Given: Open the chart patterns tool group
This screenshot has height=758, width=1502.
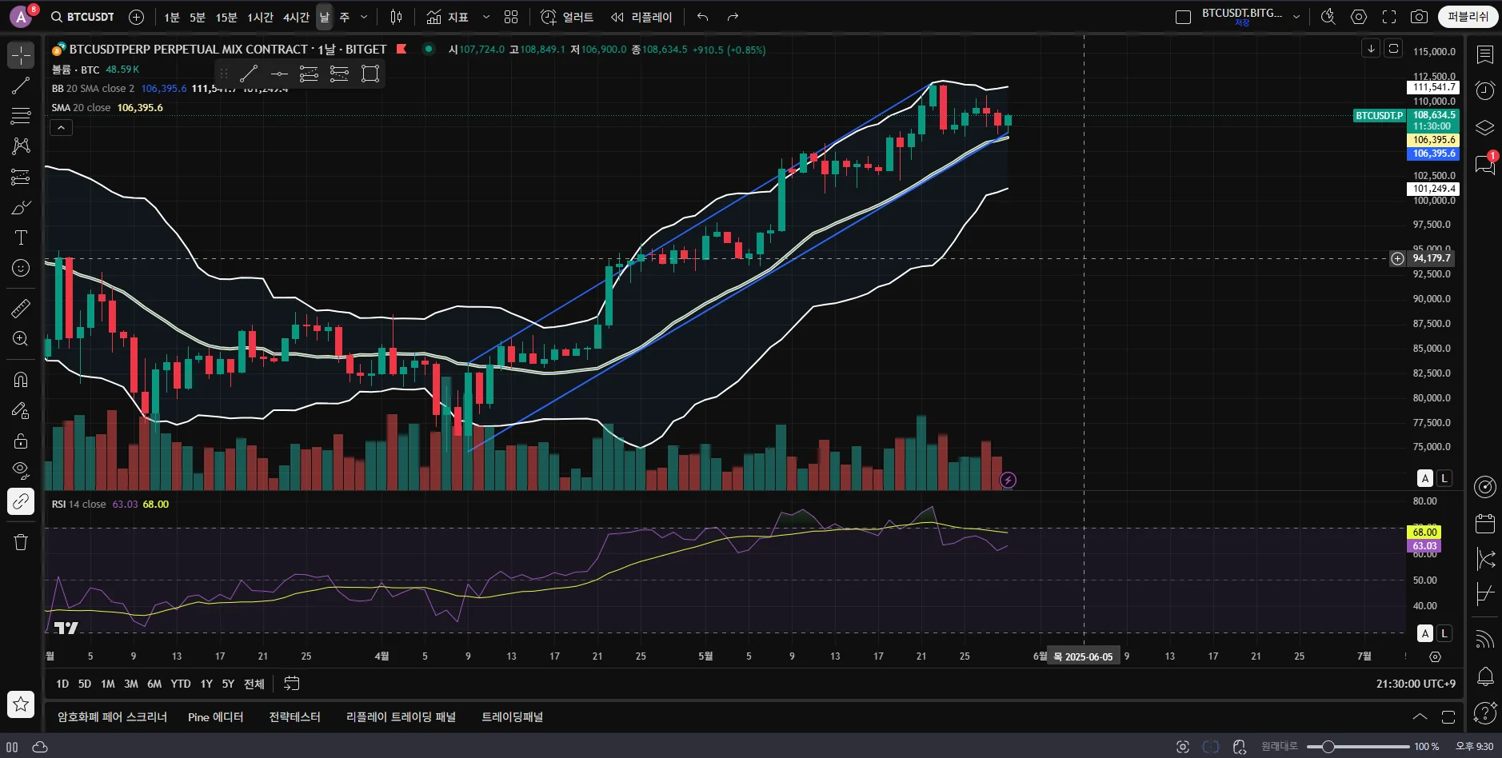Looking at the screenshot, I should tap(21, 146).
